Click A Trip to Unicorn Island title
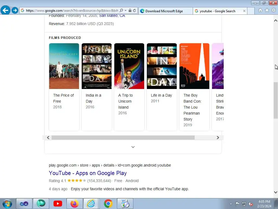This screenshot has width=278, height=209. click(125, 101)
